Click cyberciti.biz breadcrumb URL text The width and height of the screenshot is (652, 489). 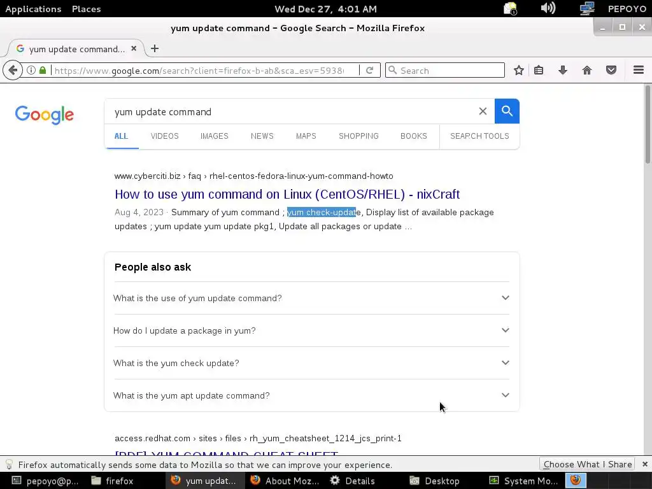[253, 176]
